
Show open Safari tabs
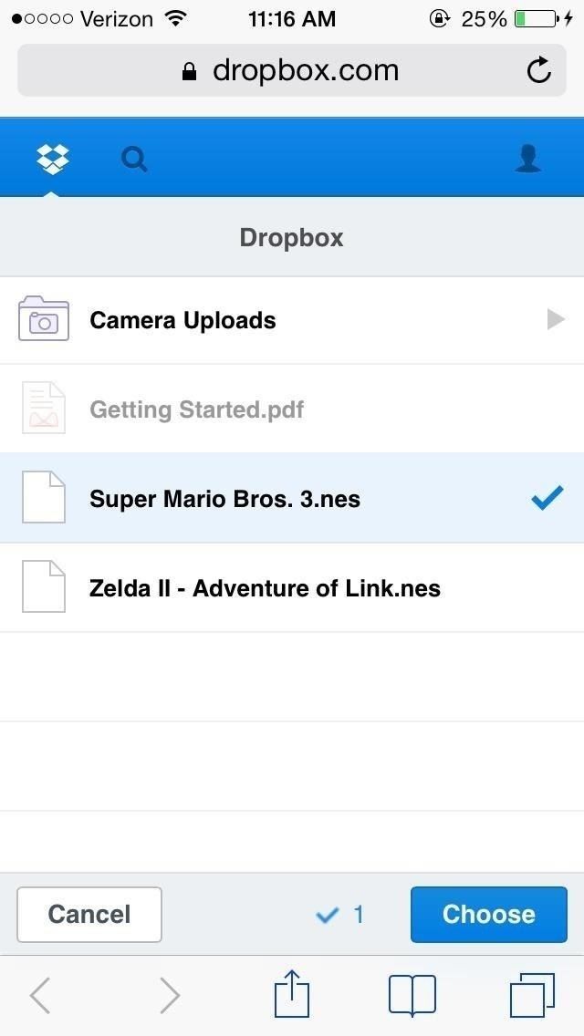click(x=532, y=994)
